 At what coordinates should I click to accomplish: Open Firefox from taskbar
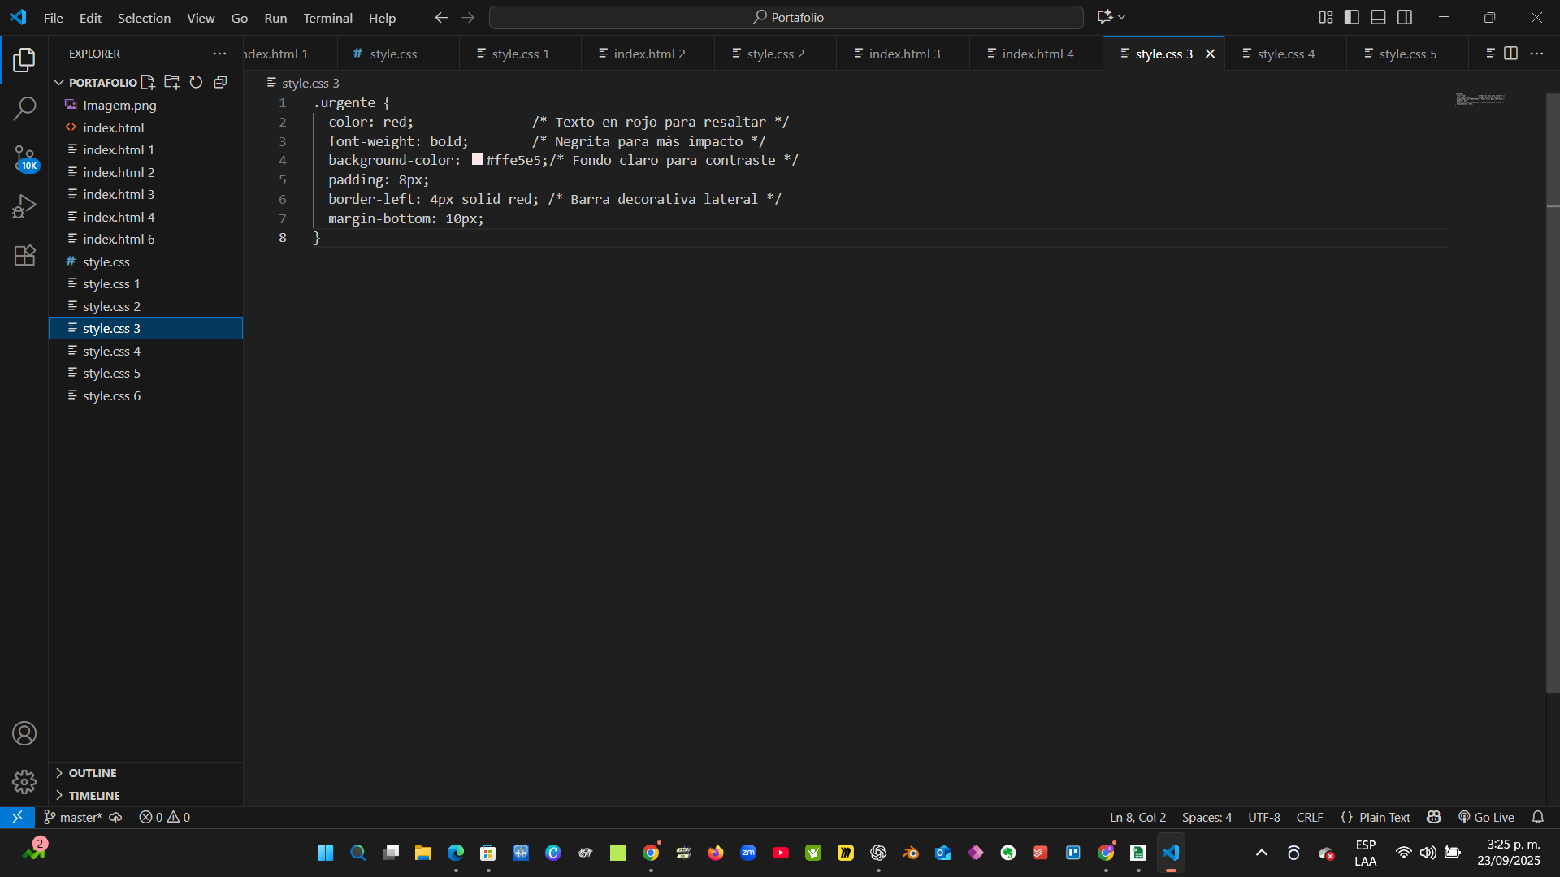(x=716, y=853)
